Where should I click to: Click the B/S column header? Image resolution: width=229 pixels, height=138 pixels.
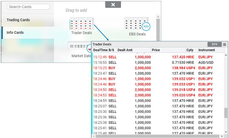tap(111, 50)
